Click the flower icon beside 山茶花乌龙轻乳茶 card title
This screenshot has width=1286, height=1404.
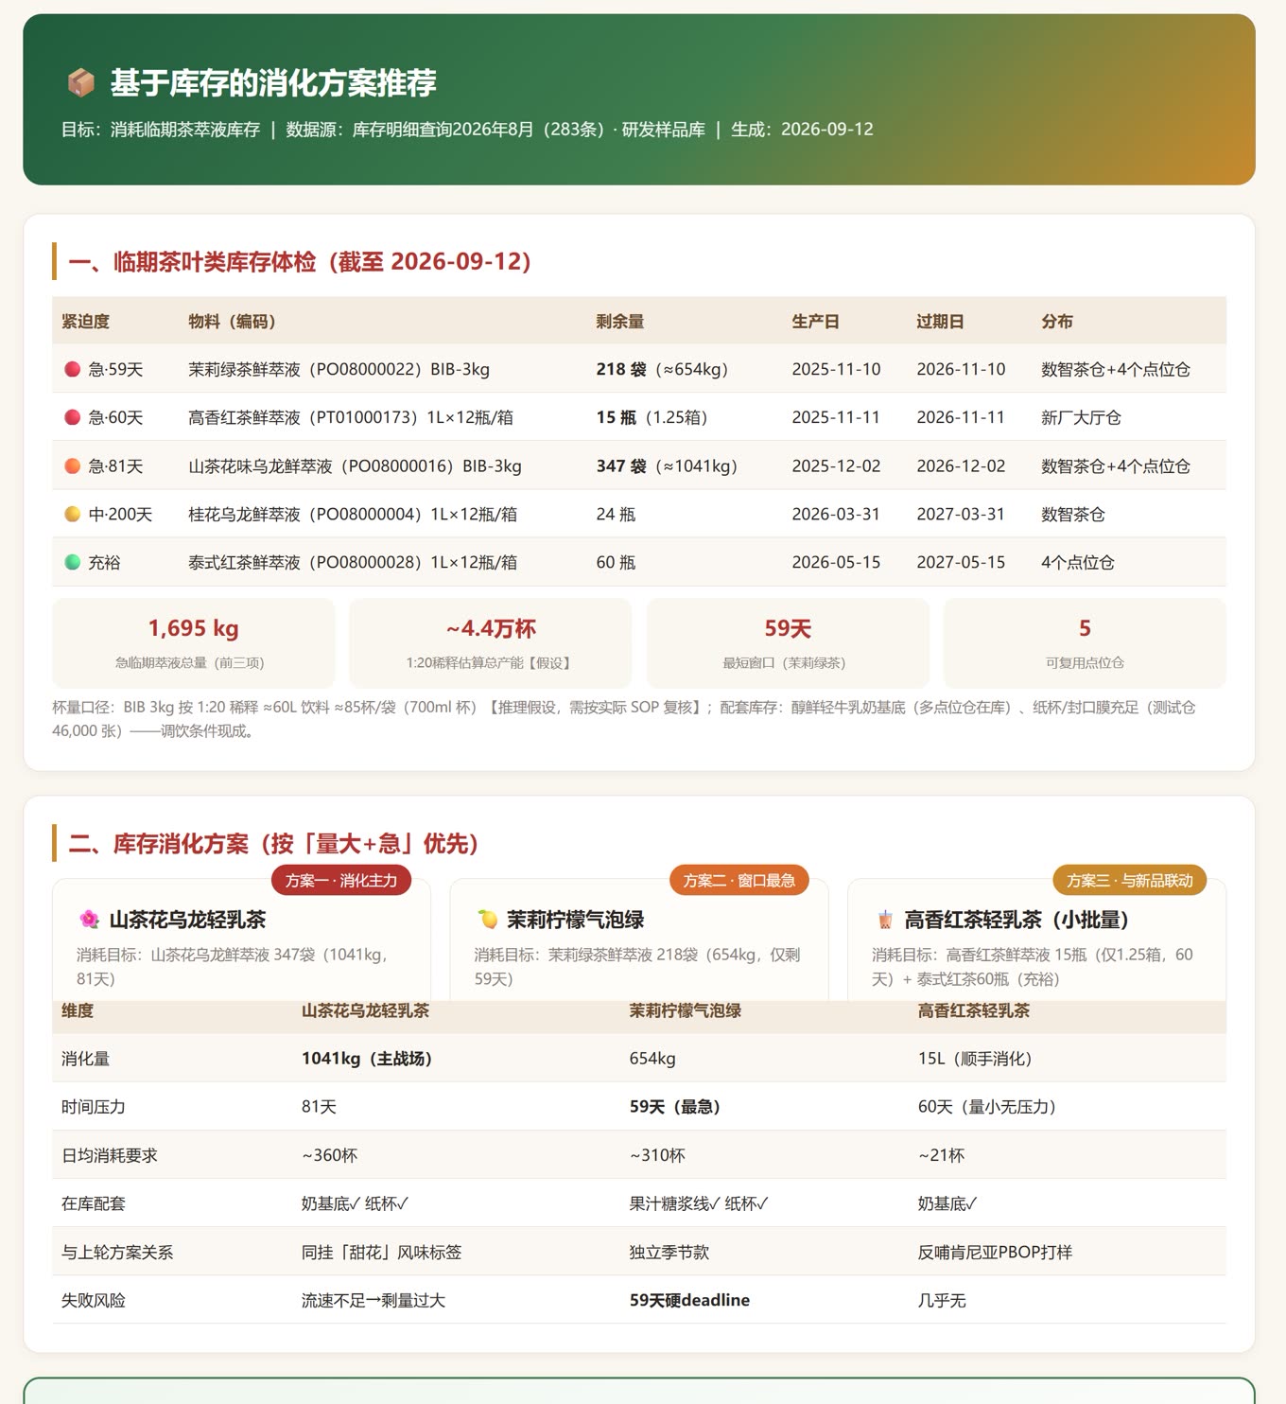coord(89,919)
